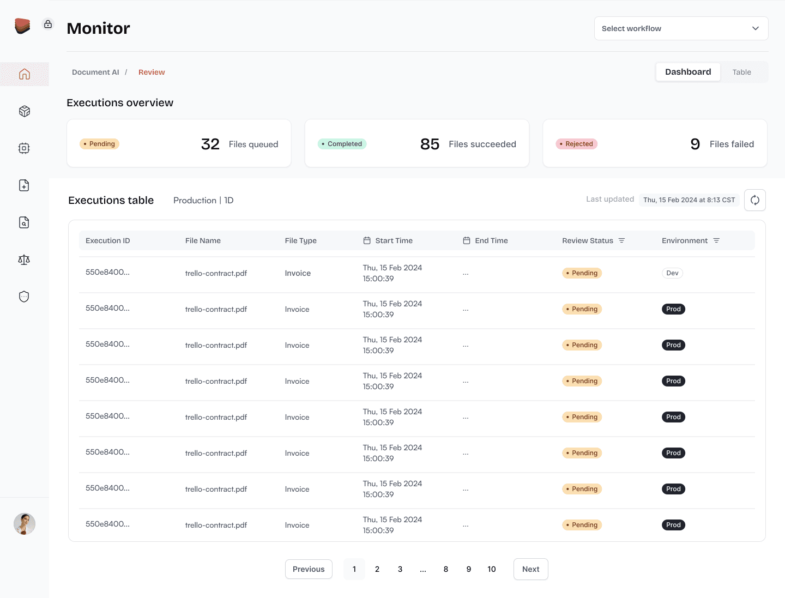Switch to the Table tab
Image resolution: width=785 pixels, height=598 pixels.
[741, 72]
